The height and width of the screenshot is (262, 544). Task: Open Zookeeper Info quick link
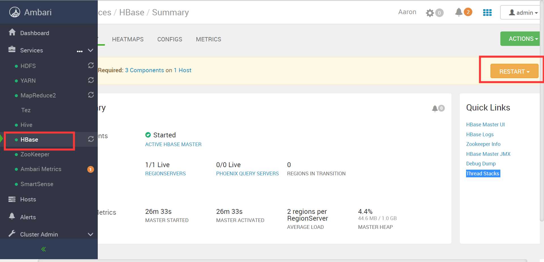pyautogui.click(x=483, y=144)
